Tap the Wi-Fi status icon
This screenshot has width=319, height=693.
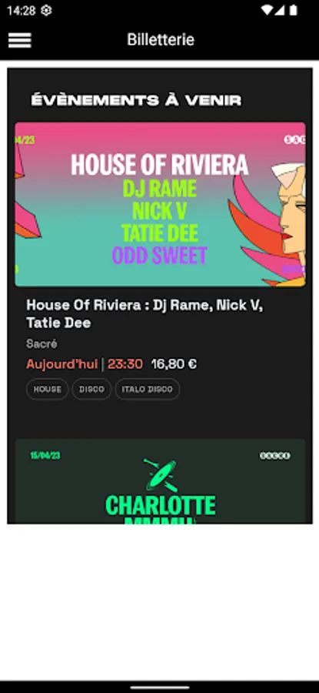[267, 11]
